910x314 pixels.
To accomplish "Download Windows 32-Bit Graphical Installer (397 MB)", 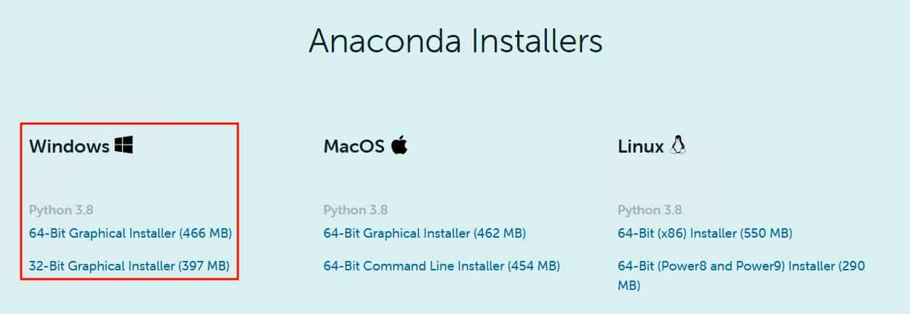I will [x=129, y=266].
